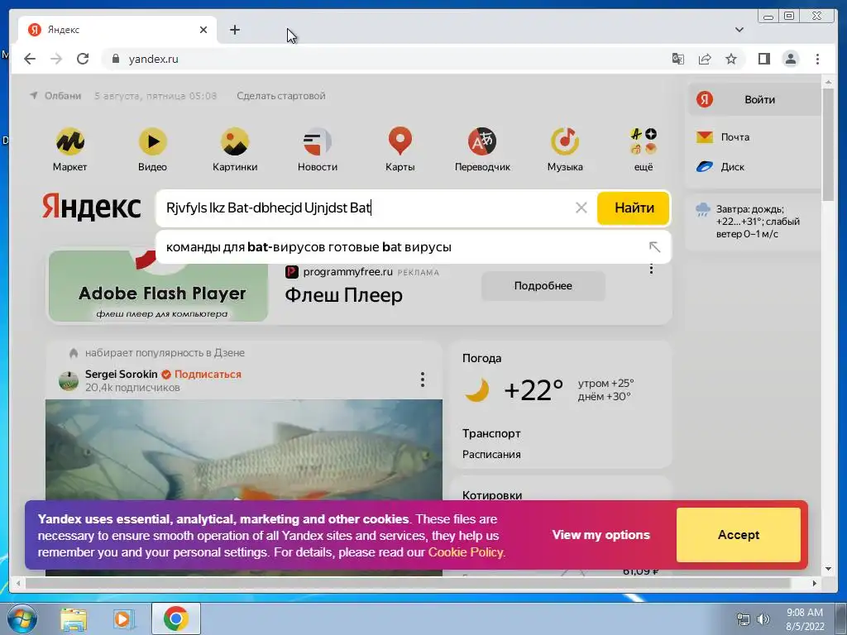The width and height of the screenshot is (847, 635).
Task: Open volume control in system tray
Action: pyautogui.click(x=763, y=619)
